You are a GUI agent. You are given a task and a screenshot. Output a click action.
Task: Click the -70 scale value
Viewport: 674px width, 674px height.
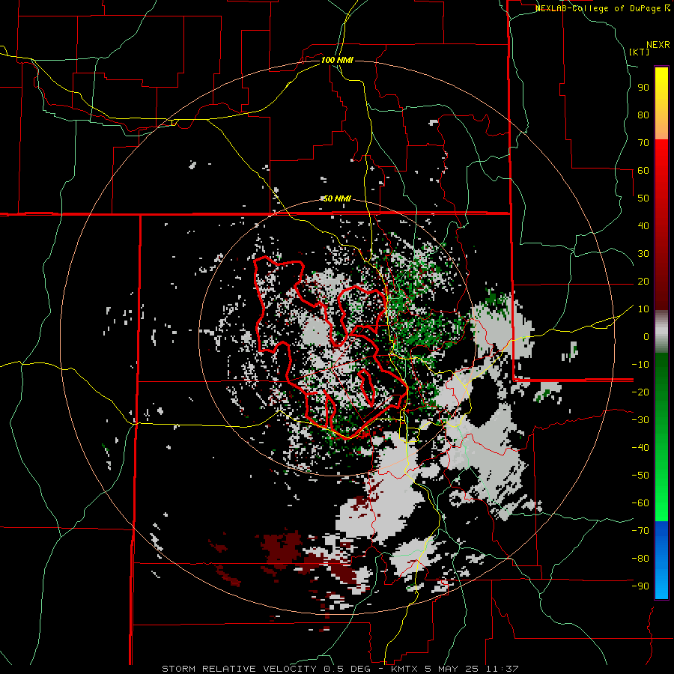(640, 531)
